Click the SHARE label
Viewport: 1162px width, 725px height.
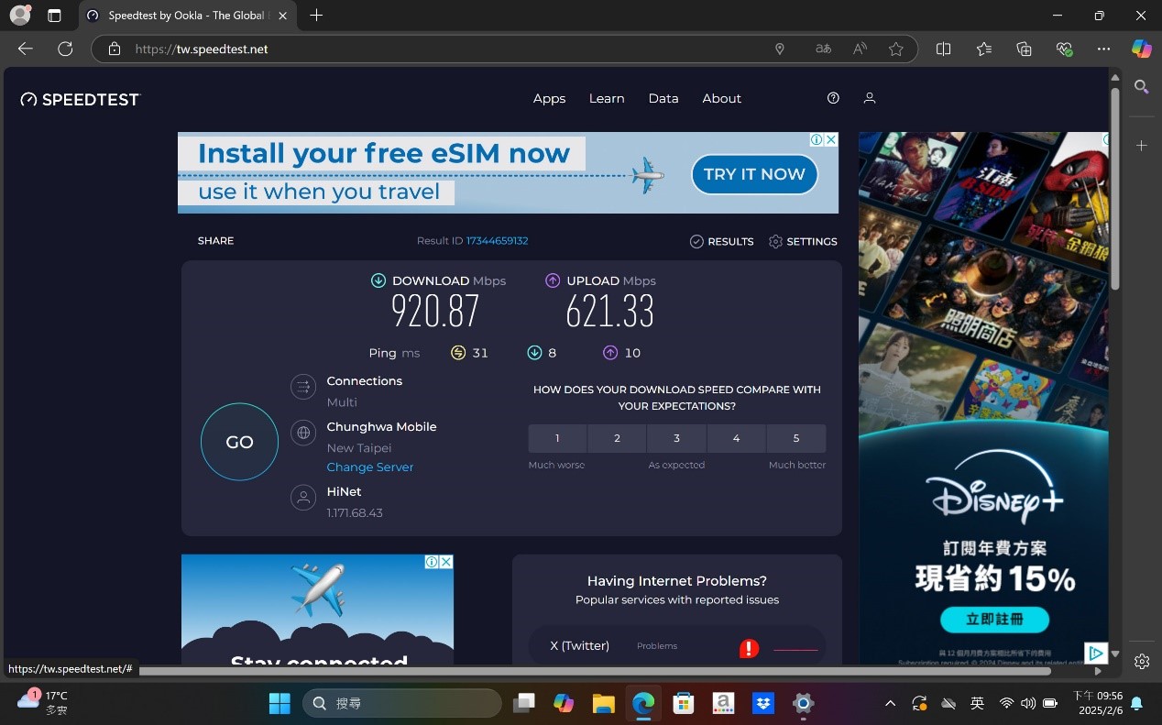(215, 241)
